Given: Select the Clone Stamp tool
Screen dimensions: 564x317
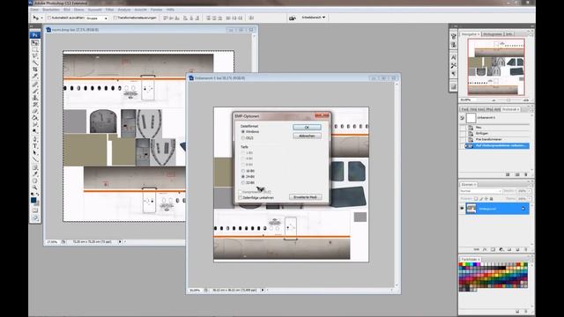Looking at the screenshot, I should point(35,97).
